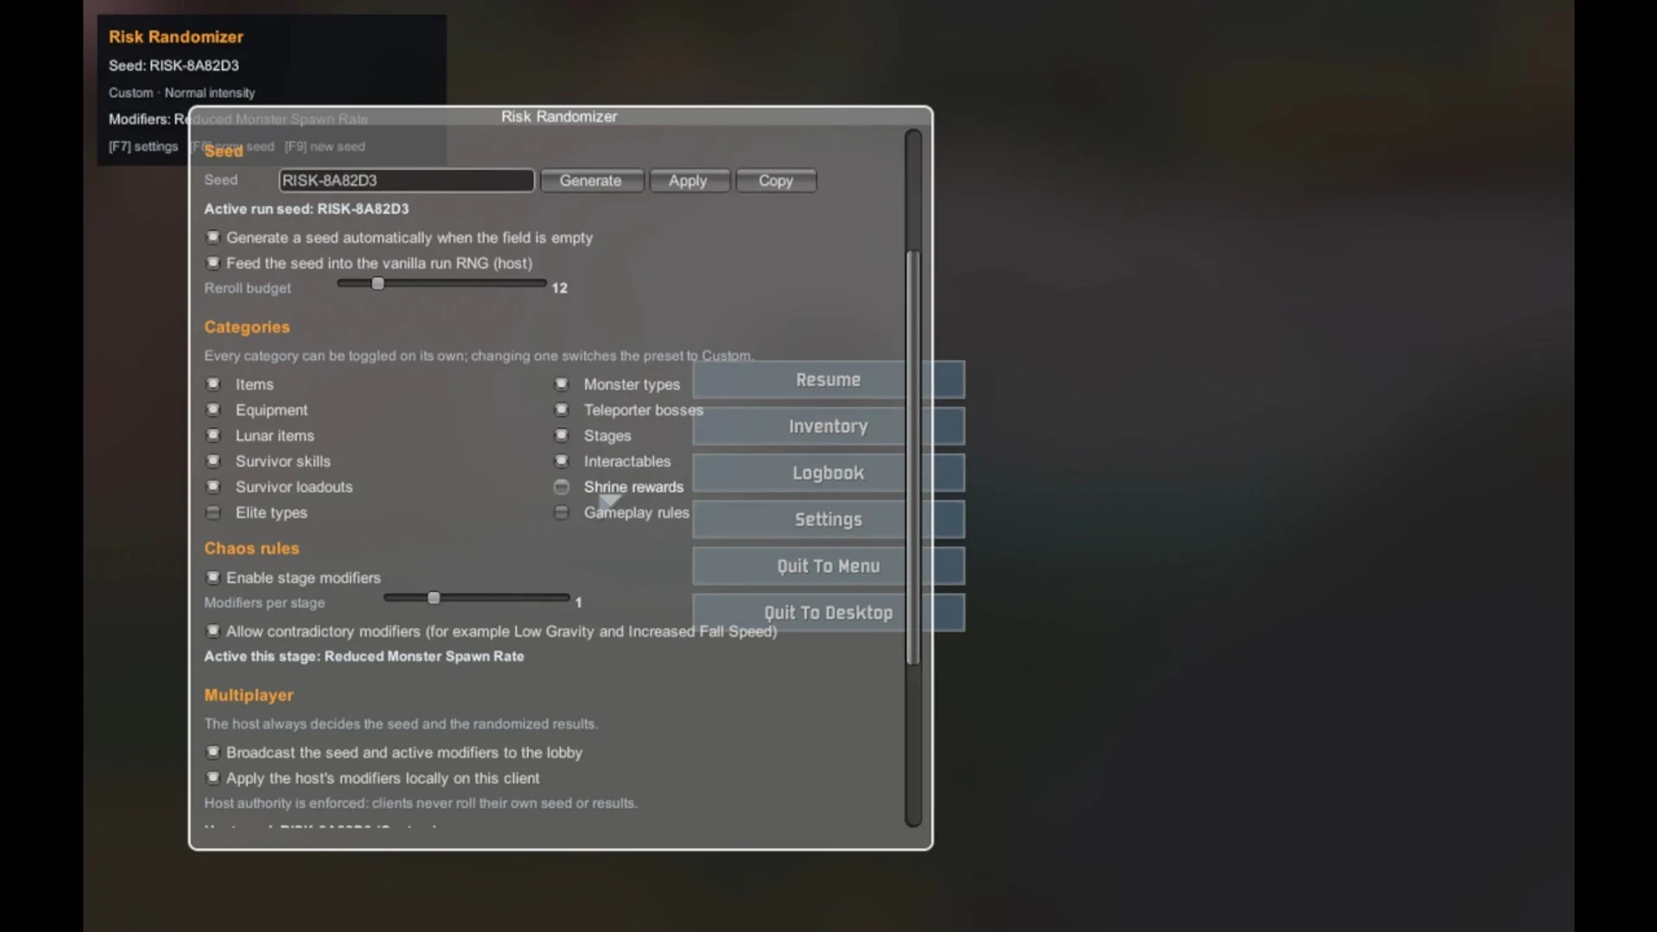Focus the Seed text field
The image size is (1657, 932).
pos(406,180)
